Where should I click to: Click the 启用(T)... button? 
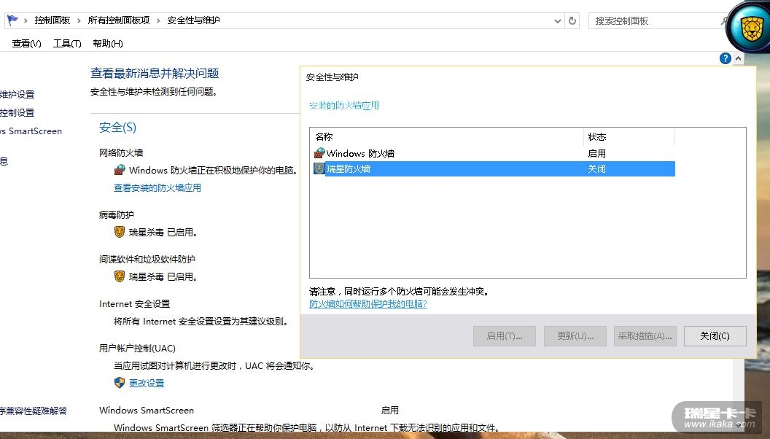[x=505, y=336]
